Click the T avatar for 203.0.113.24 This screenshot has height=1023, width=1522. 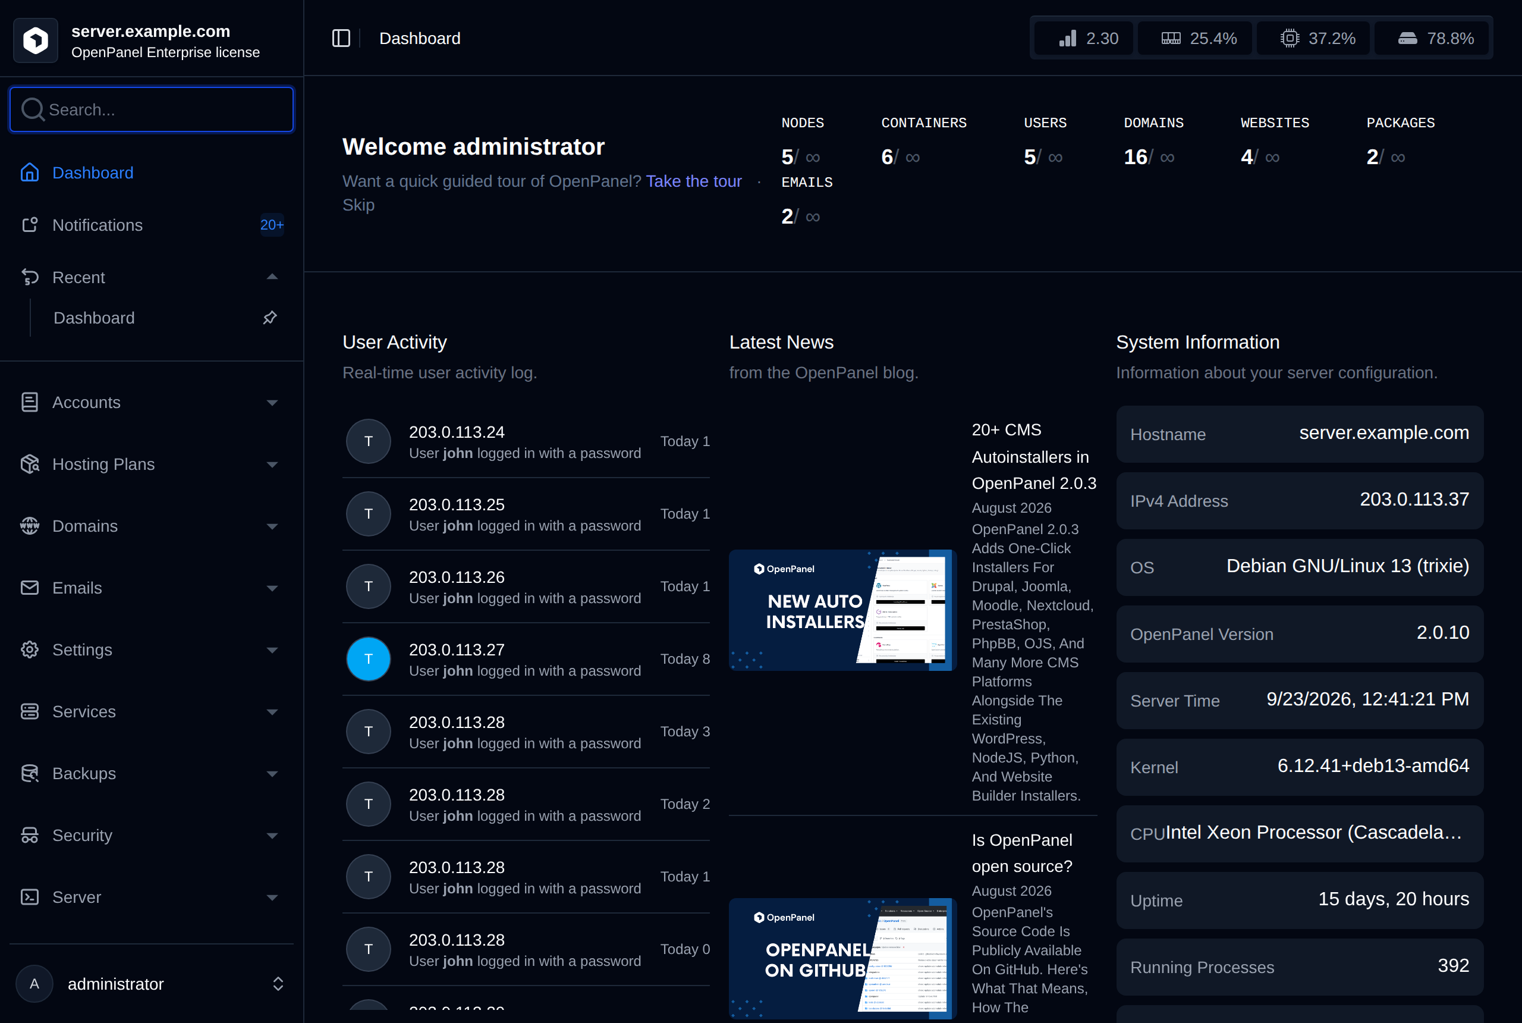[369, 442]
